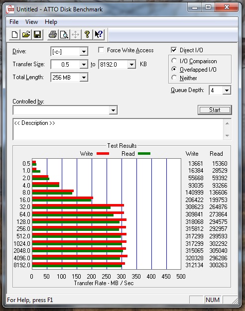Click the read value 15360
Viewport: 245px width, 311px height.
click(x=220, y=163)
